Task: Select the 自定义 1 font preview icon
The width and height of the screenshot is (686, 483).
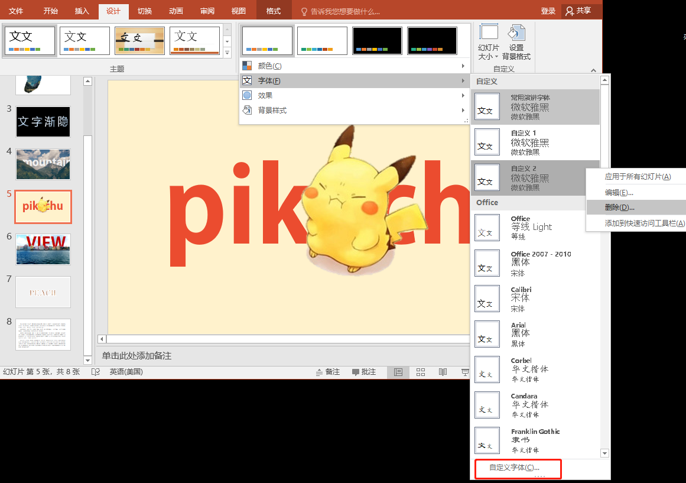Action: coord(487,142)
